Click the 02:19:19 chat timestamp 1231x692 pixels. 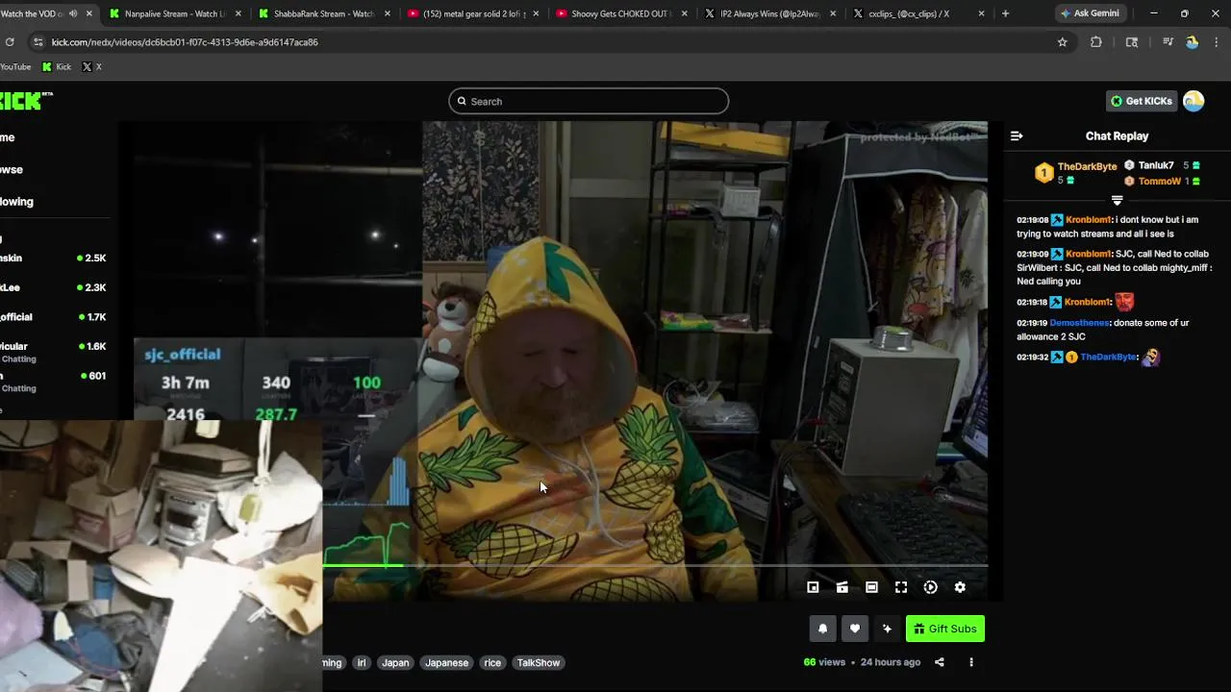point(1033,323)
